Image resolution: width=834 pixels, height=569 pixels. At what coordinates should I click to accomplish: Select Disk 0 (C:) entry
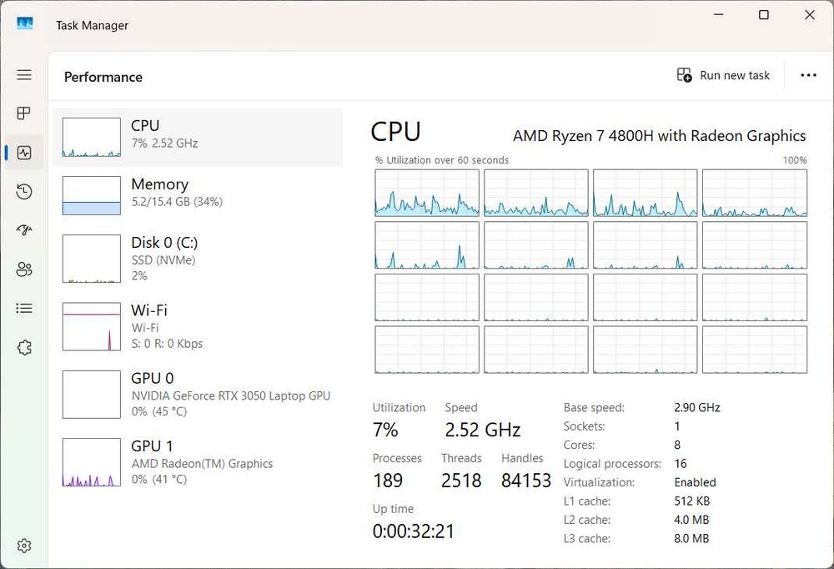point(198,258)
